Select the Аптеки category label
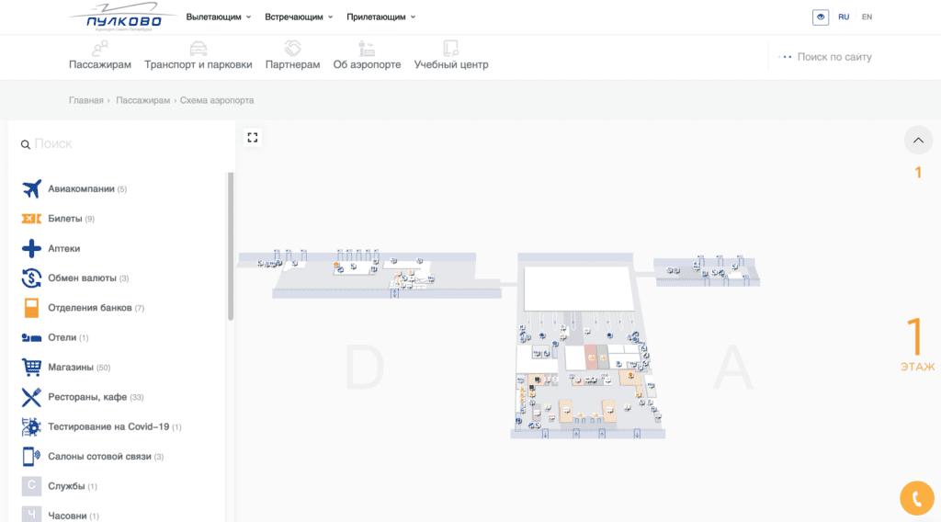The image size is (941, 522). (x=63, y=248)
